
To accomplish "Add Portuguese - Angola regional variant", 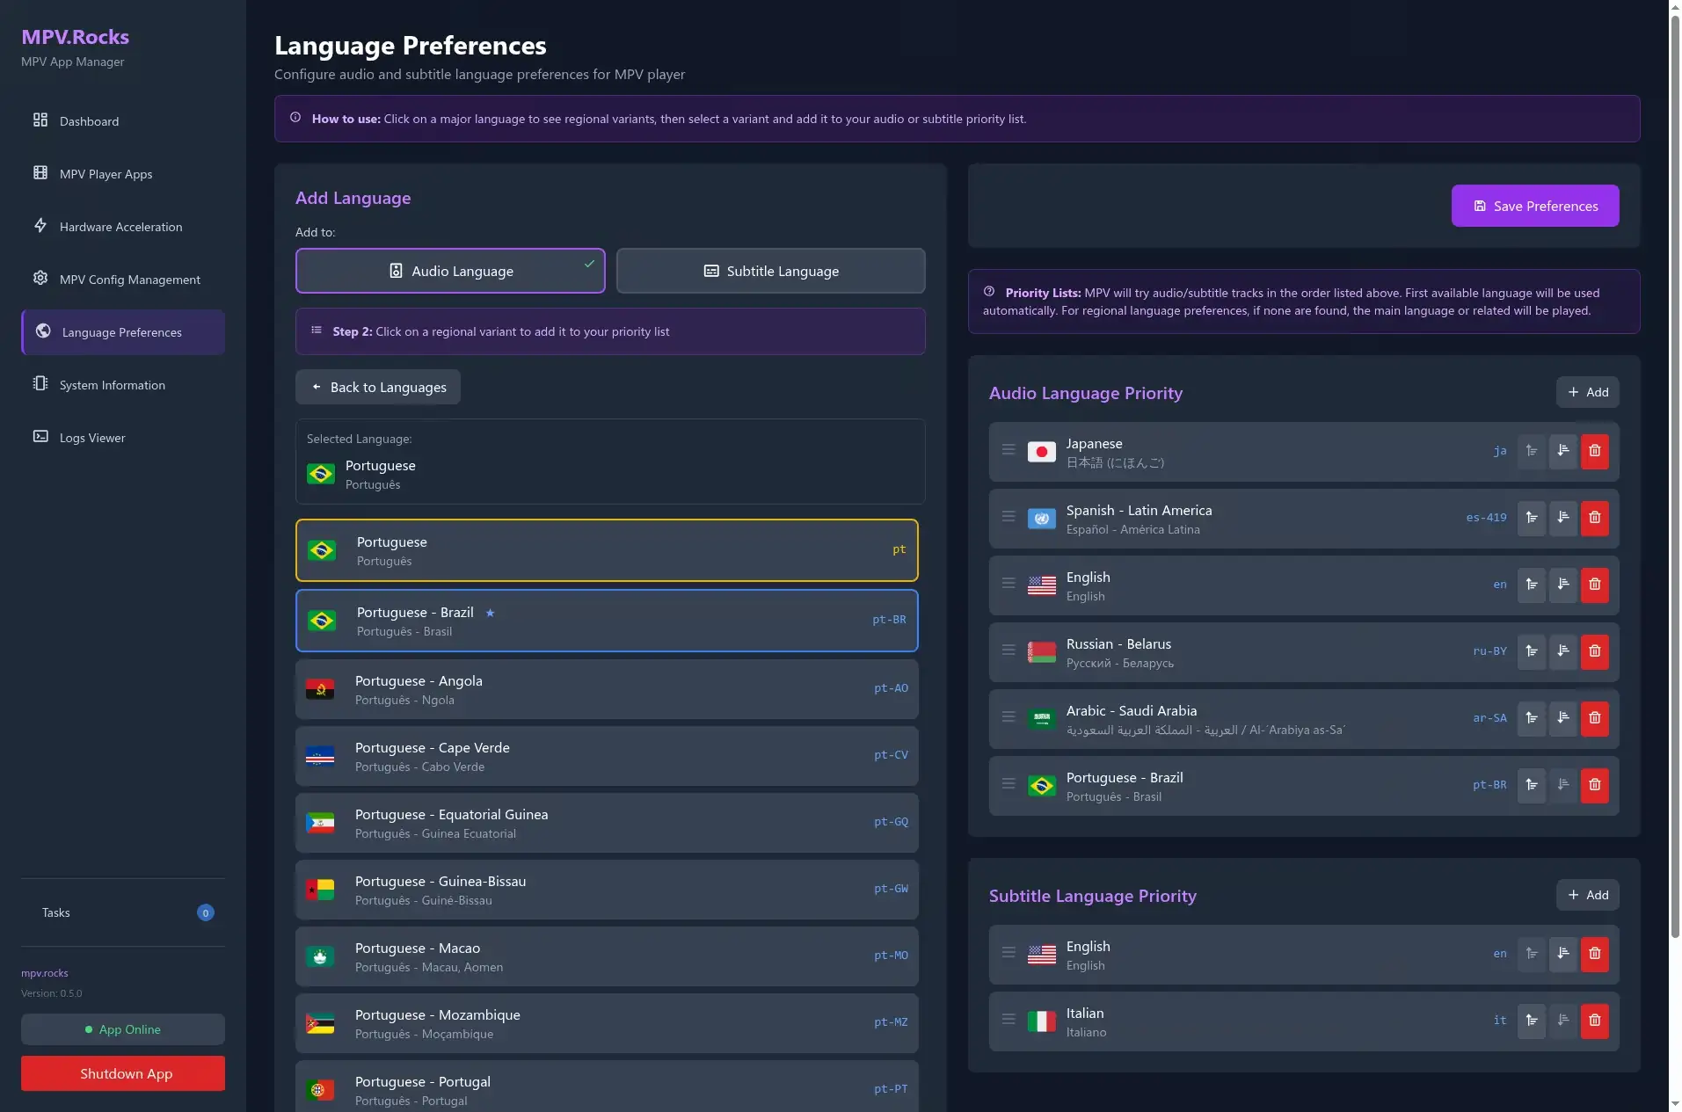I will (607, 690).
